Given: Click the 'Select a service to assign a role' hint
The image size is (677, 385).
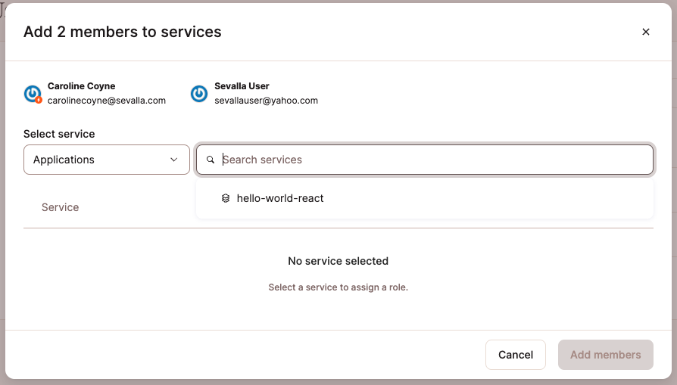Looking at the screenshot, I should [x=338, y=287].
